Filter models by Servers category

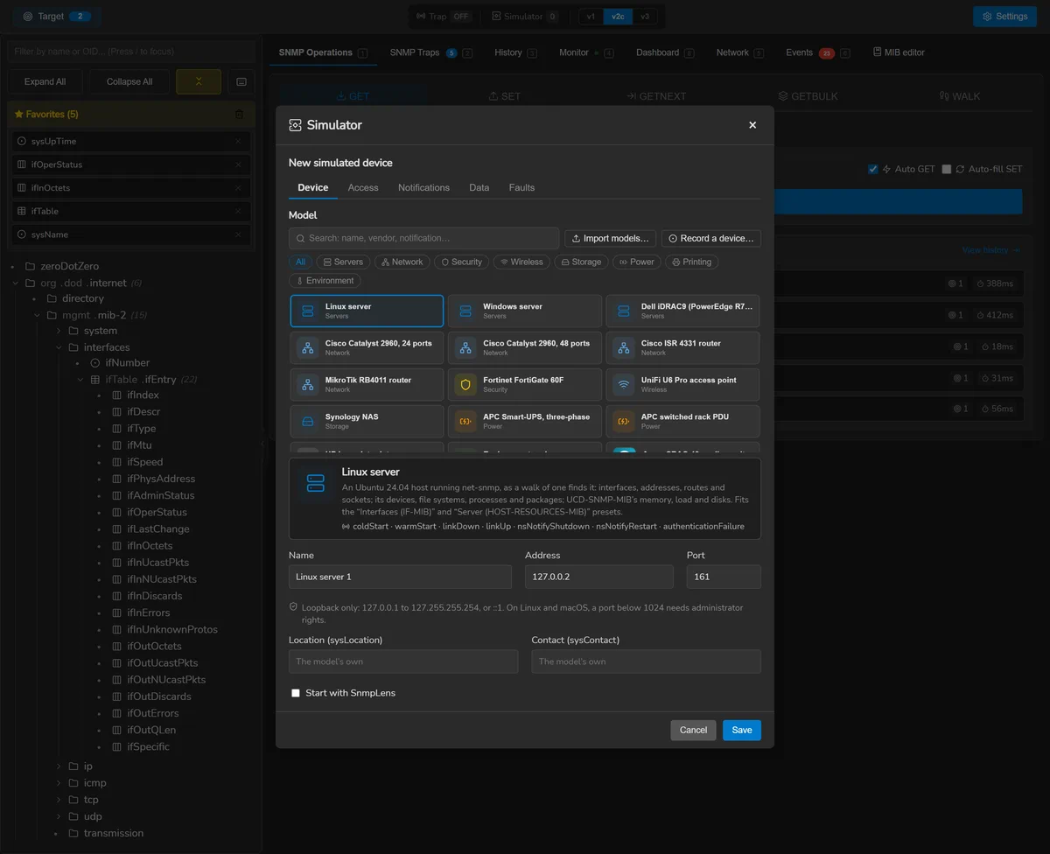pos(343,262)
